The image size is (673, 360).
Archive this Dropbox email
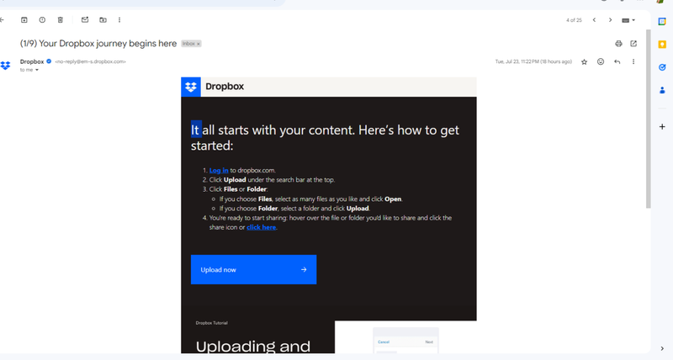tap(24, 19)
